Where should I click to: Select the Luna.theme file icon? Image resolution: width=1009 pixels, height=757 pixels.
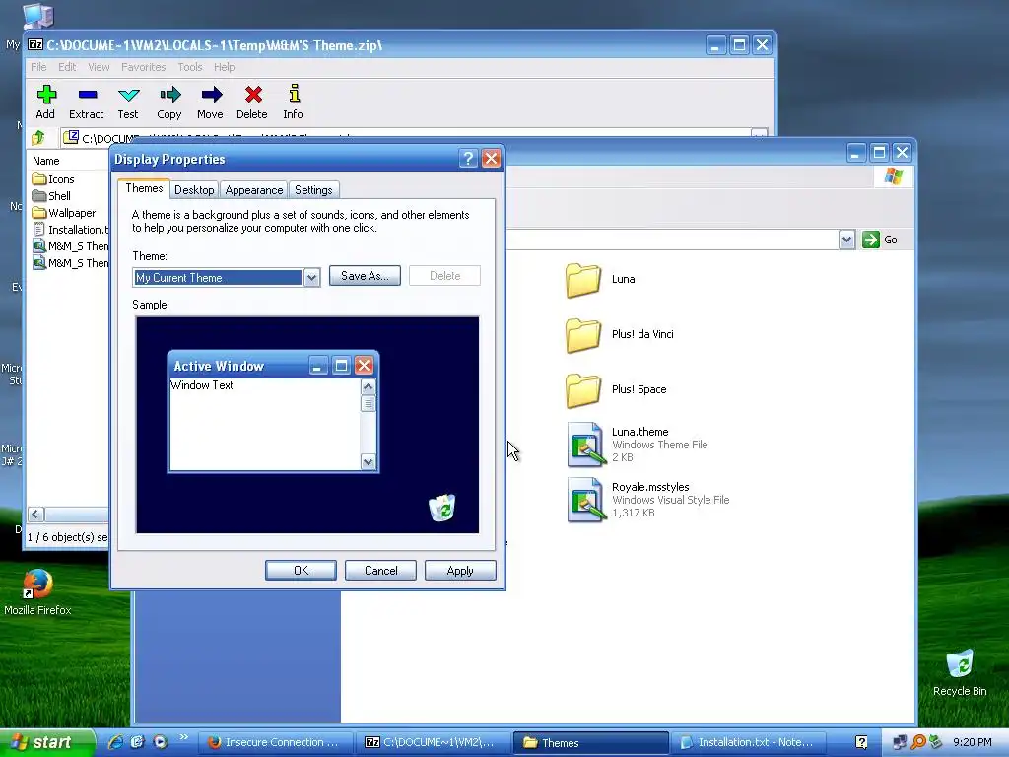coord(586,445)
